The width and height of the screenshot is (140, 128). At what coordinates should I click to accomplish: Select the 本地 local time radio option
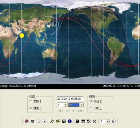coord(91,101)
